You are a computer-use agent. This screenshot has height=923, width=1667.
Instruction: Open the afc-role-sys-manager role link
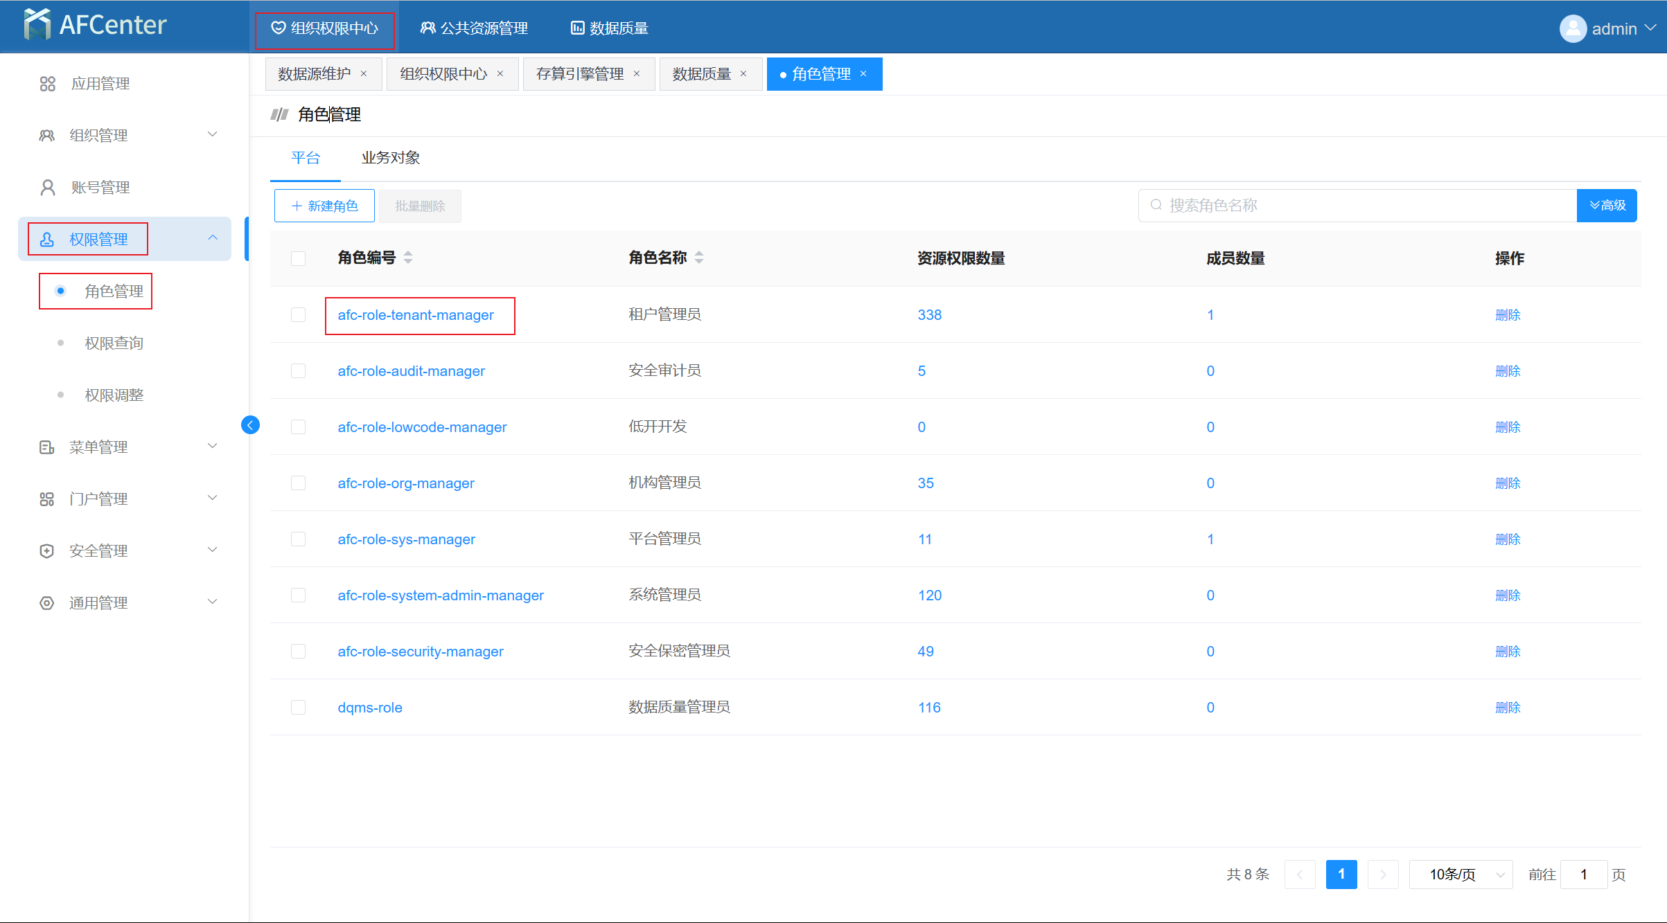point(406,539)
